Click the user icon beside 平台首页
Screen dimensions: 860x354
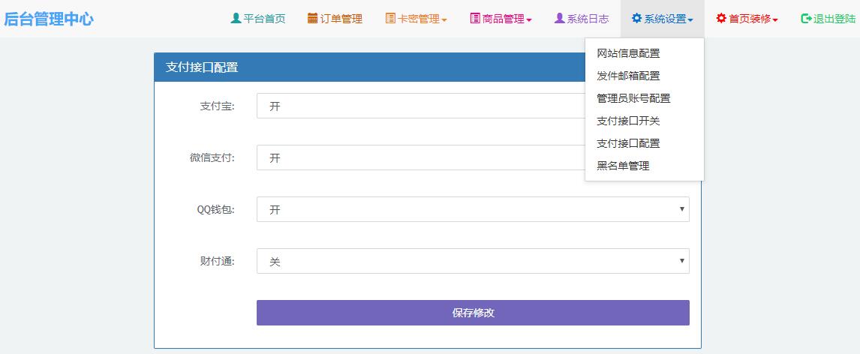click(x=236, y=18)
